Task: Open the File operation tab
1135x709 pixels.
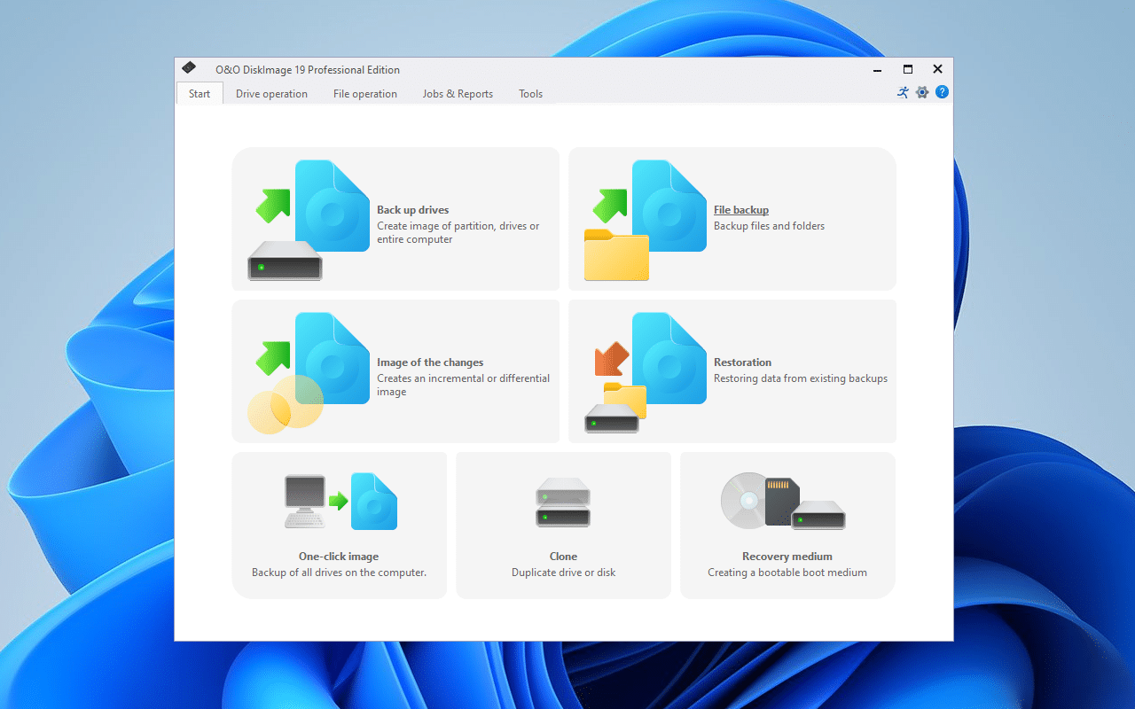Action: (365, 93)
